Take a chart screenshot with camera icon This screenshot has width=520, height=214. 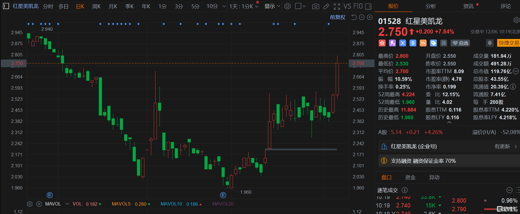pos(316,6)
